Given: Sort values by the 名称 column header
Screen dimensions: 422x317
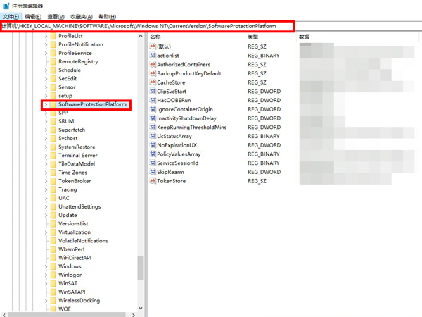Looking at the screenshot, I should point(155,36).
